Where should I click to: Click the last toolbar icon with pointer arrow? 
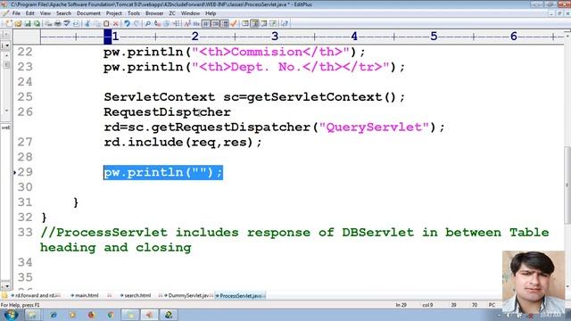pyautogui.click(x=285, y=24)
